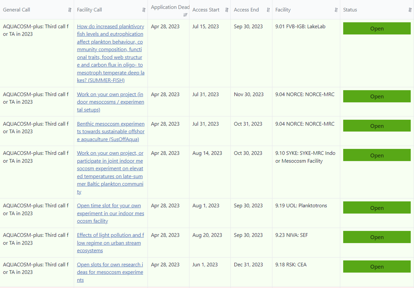Click the 'Dec 31, 2023' access end date
Screen dimensions: 414x288
pyautogui.click(x=248, y=265)
